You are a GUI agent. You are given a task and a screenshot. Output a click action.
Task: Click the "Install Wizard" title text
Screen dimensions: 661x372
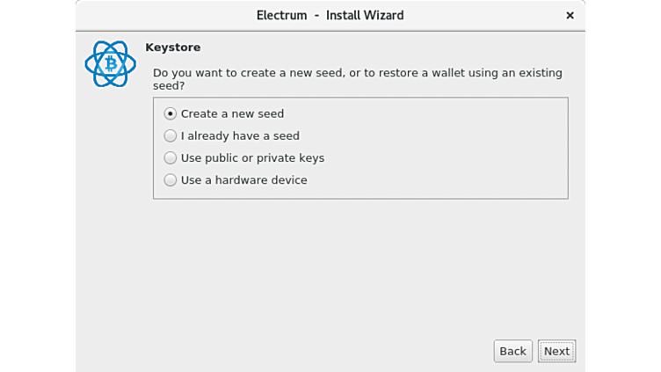[365, 15]
